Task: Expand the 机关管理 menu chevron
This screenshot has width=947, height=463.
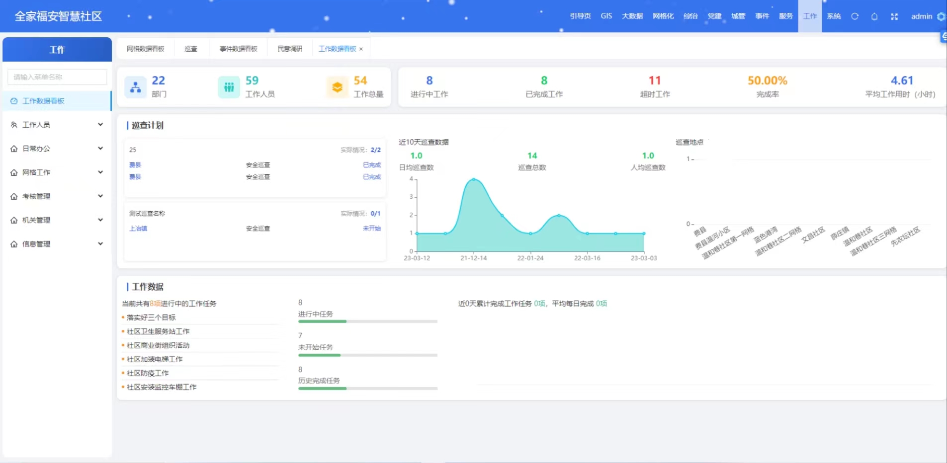Action: click(x=100, y=220)
